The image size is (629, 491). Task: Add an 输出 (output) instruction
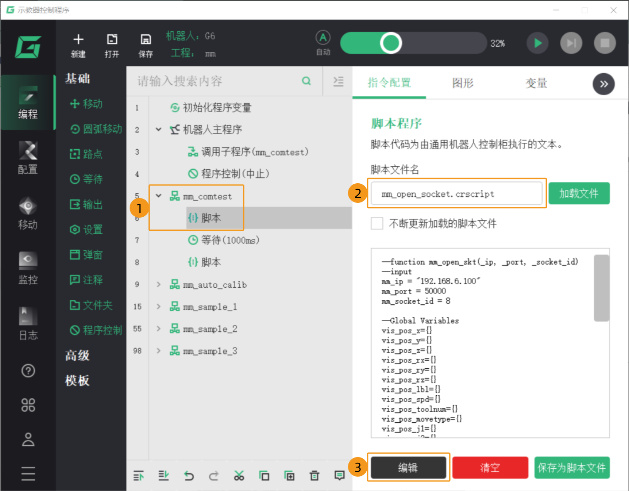(x=86, y=205)
